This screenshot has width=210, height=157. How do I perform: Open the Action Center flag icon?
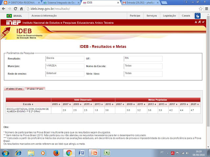[178, 153]
